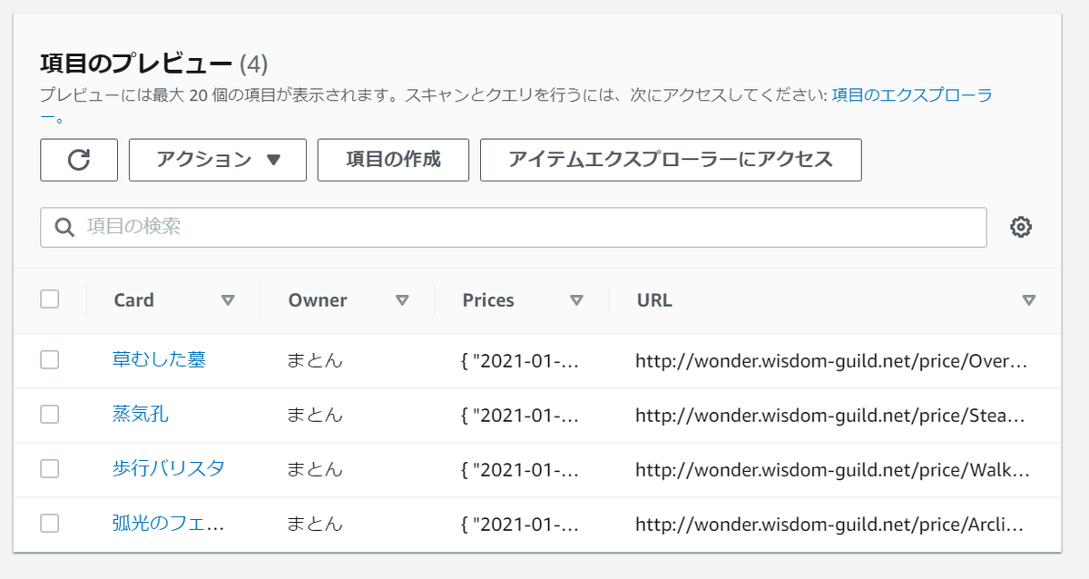The width and height of the screenshot is (1089, 579).
Task: Check the 弧光のフェ… row checkbox
Action: (x=50, y=523)
